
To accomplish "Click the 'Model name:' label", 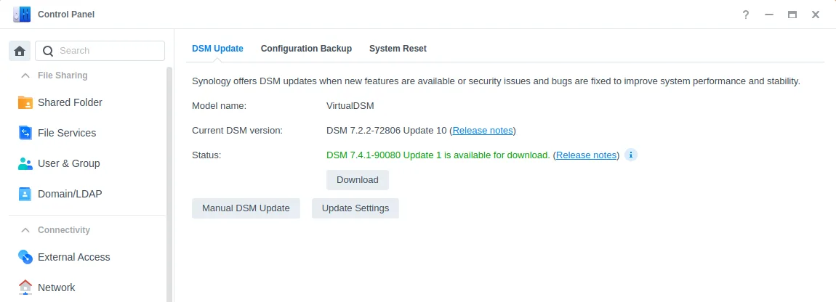I will coord(219,105).
